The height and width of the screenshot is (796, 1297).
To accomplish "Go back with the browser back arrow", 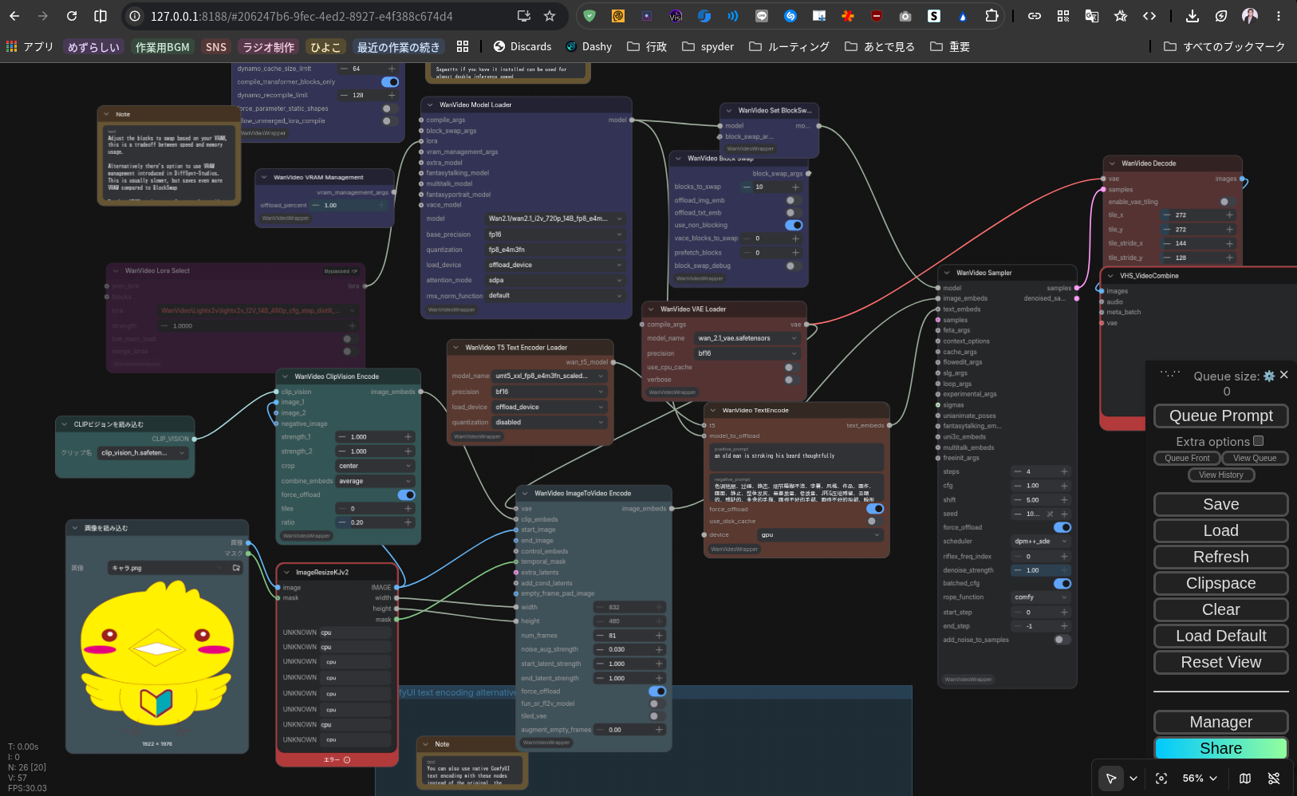I will 14,16.
